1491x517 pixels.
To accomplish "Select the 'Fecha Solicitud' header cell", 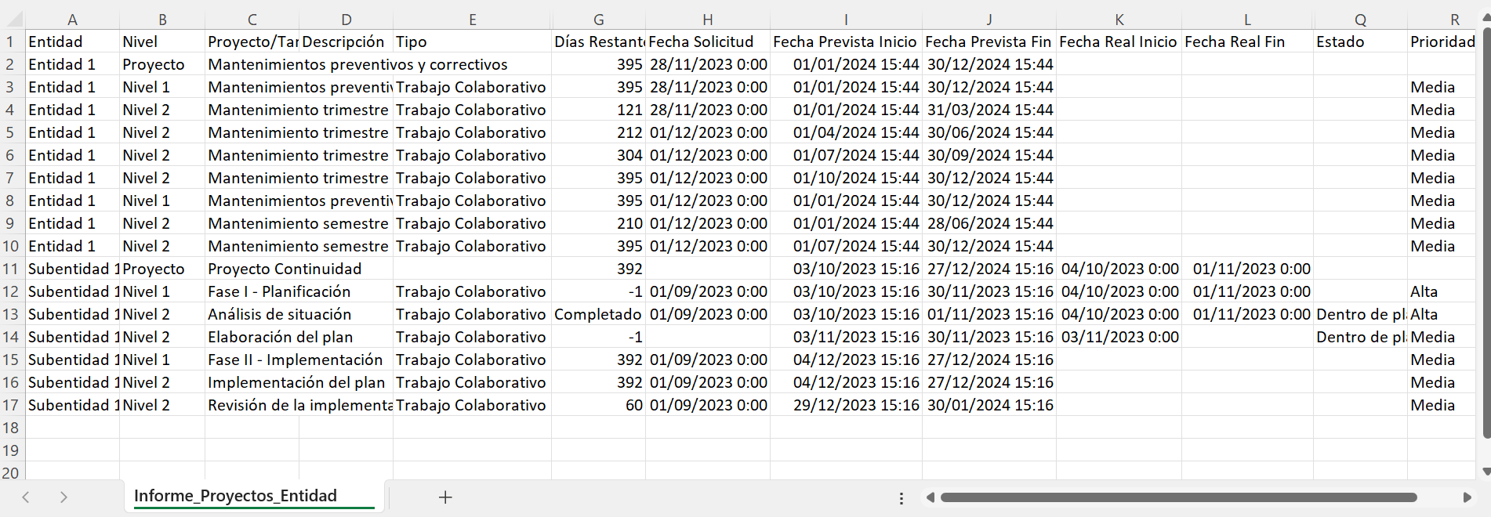I will (x=707, y=42).
